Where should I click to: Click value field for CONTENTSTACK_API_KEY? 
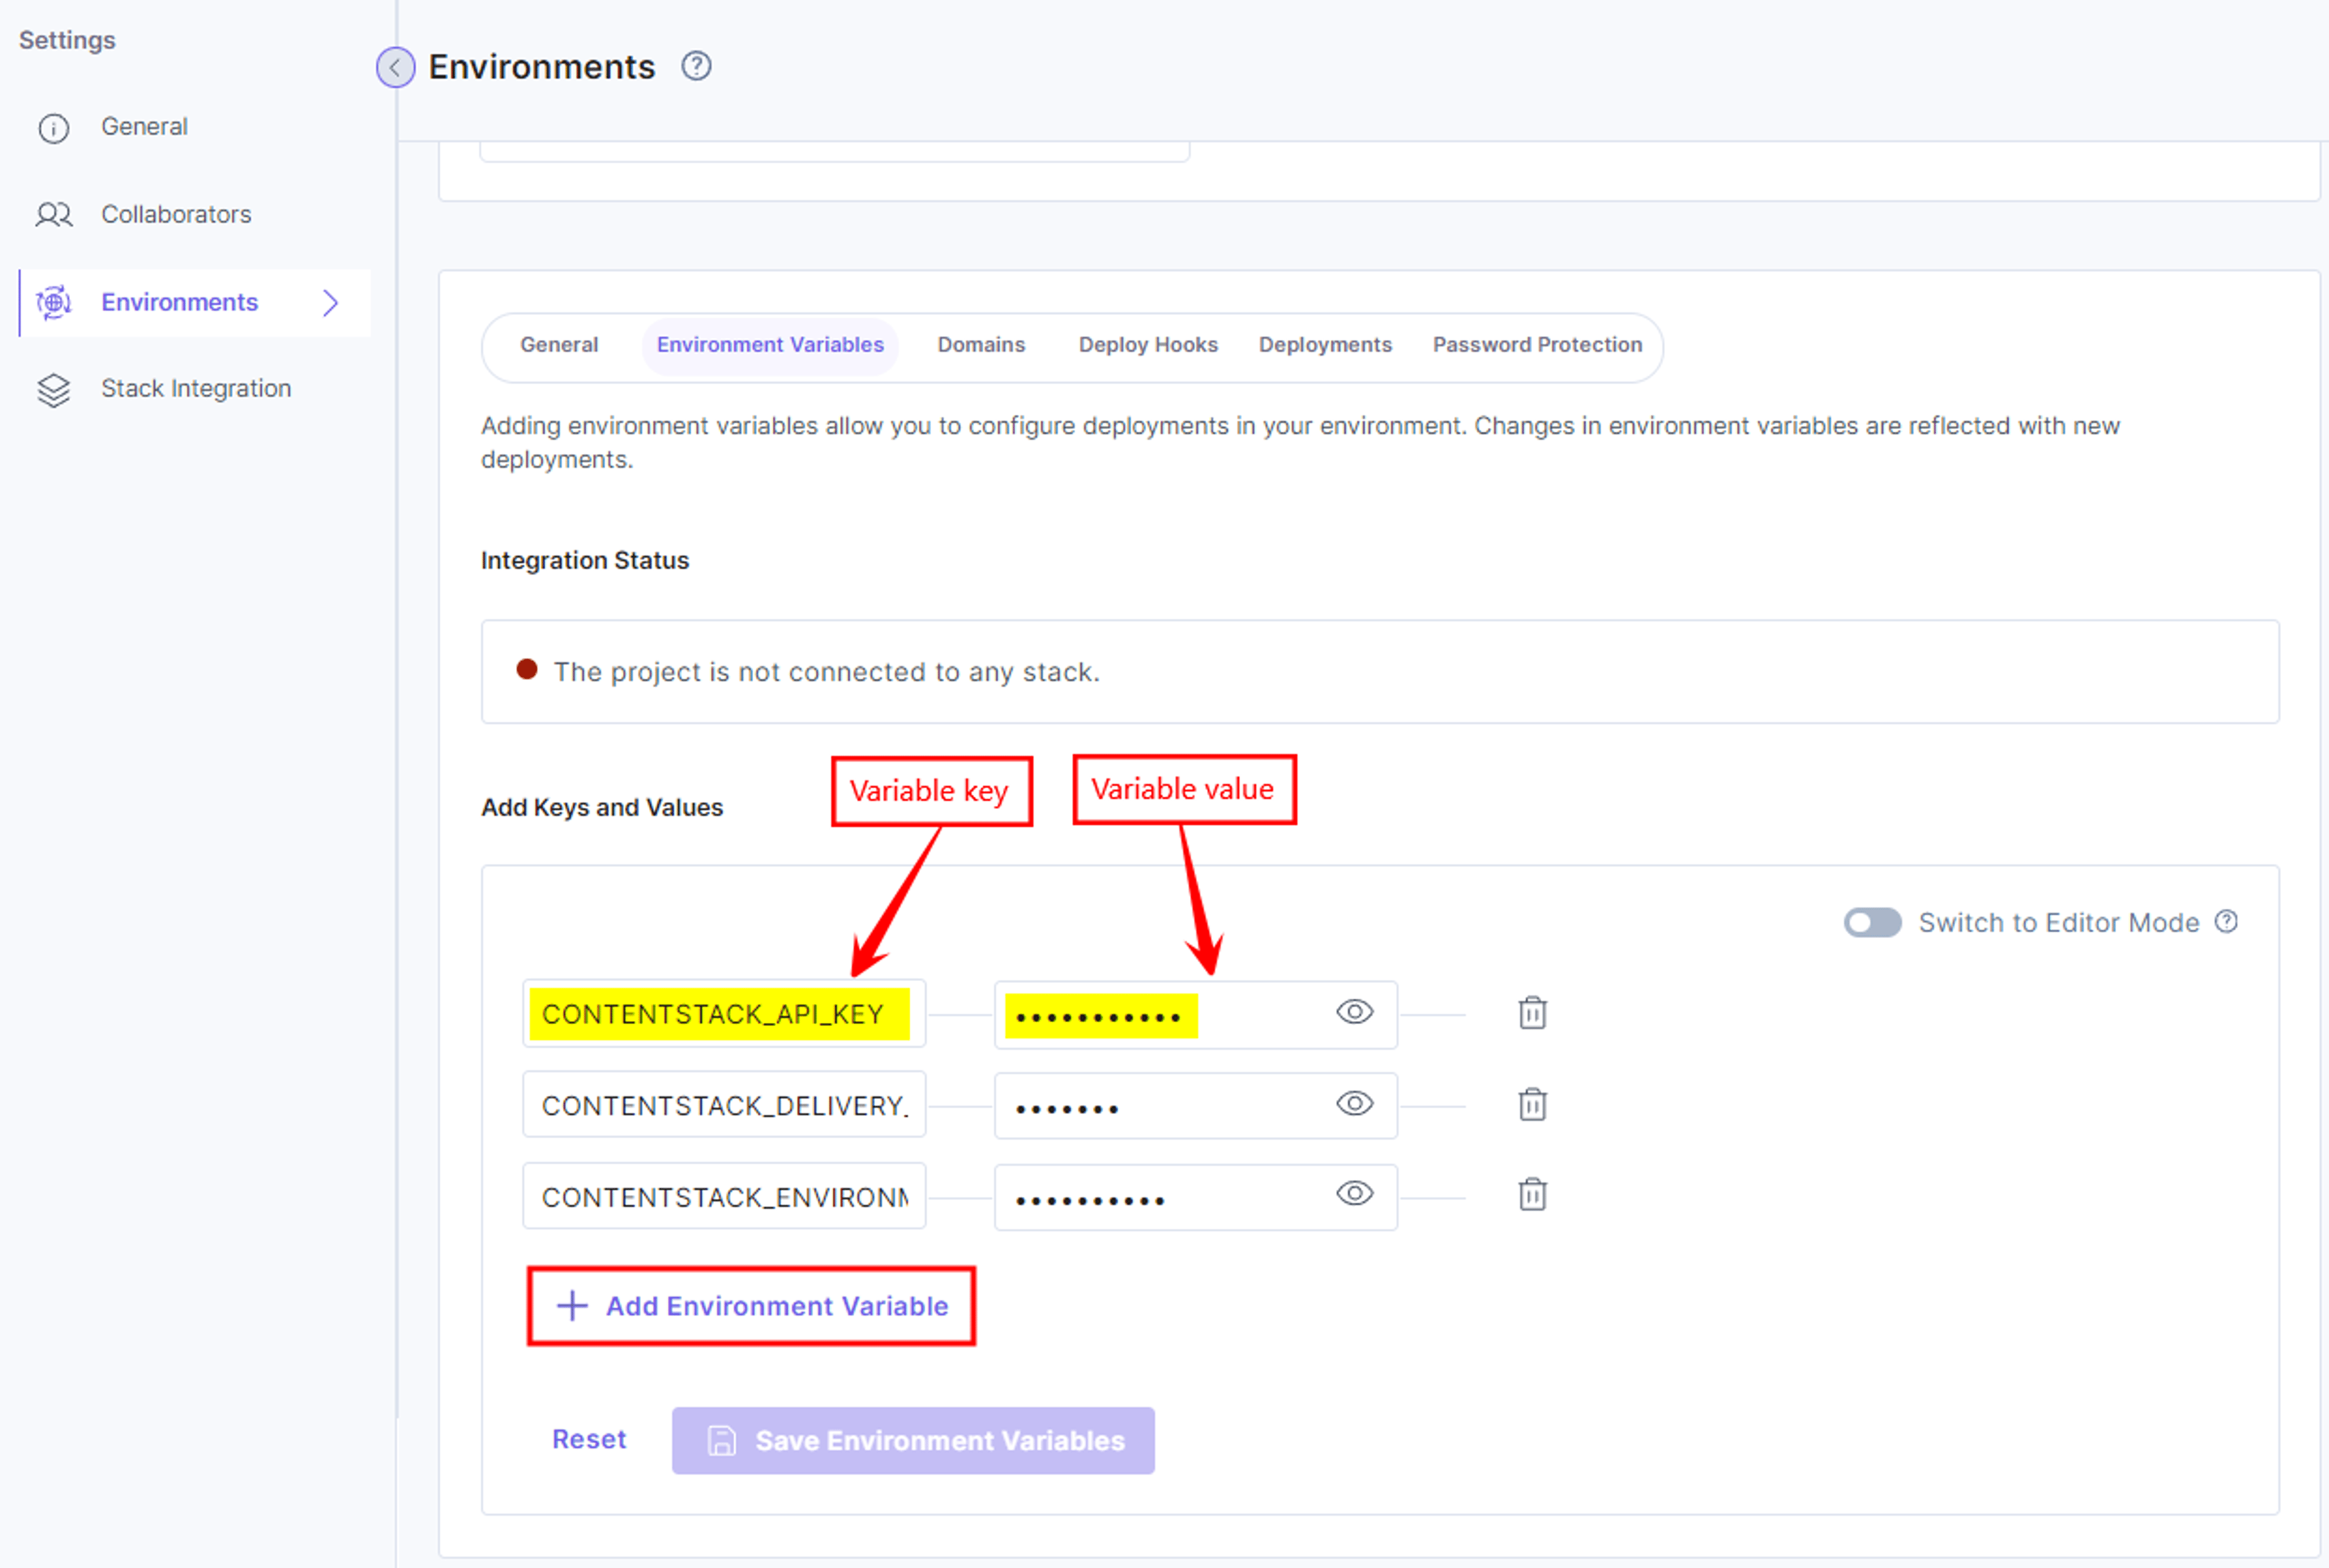1195,1014
